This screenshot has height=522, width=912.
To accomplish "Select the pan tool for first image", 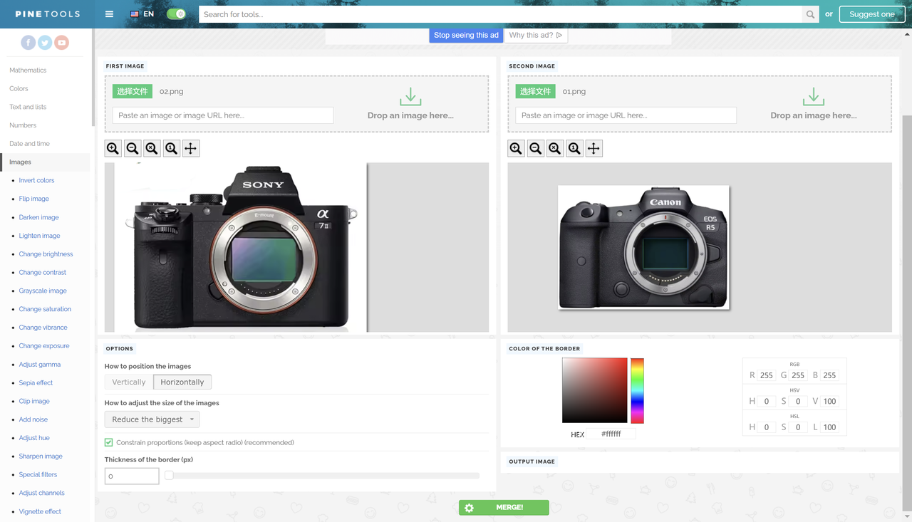I will pyautogui.click(x=190, y=148).
